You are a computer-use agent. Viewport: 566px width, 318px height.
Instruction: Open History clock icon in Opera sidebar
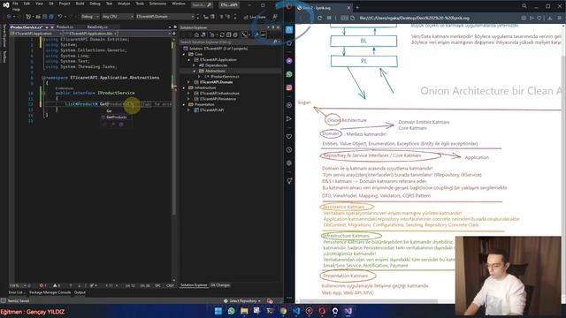[x=289, y=149]
